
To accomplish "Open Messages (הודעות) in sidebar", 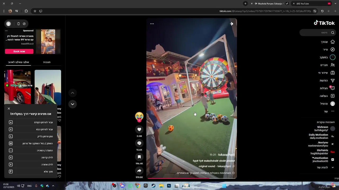I will click(327, 80).
